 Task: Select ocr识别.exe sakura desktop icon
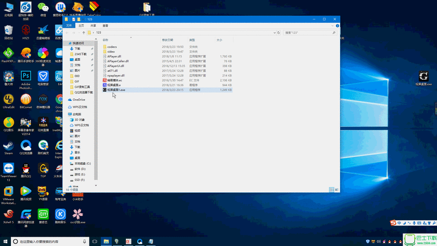click(x=78, y=216)
